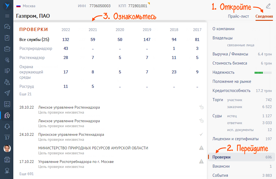Open the calculator icon in the sidebar
276x179 pixels.
coord(7,104)
